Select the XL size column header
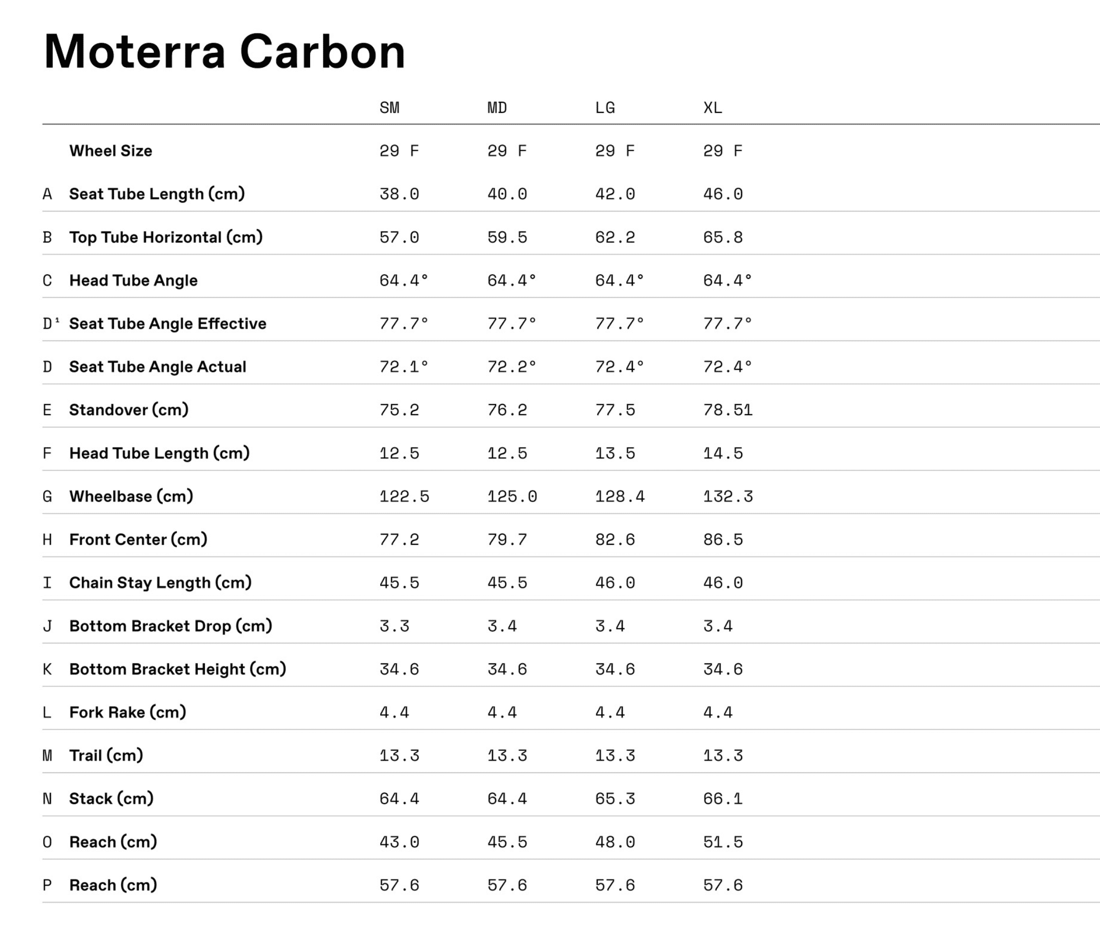This screenshot has width=1100, height=937. pyautogui.click(x=713, y=108)
